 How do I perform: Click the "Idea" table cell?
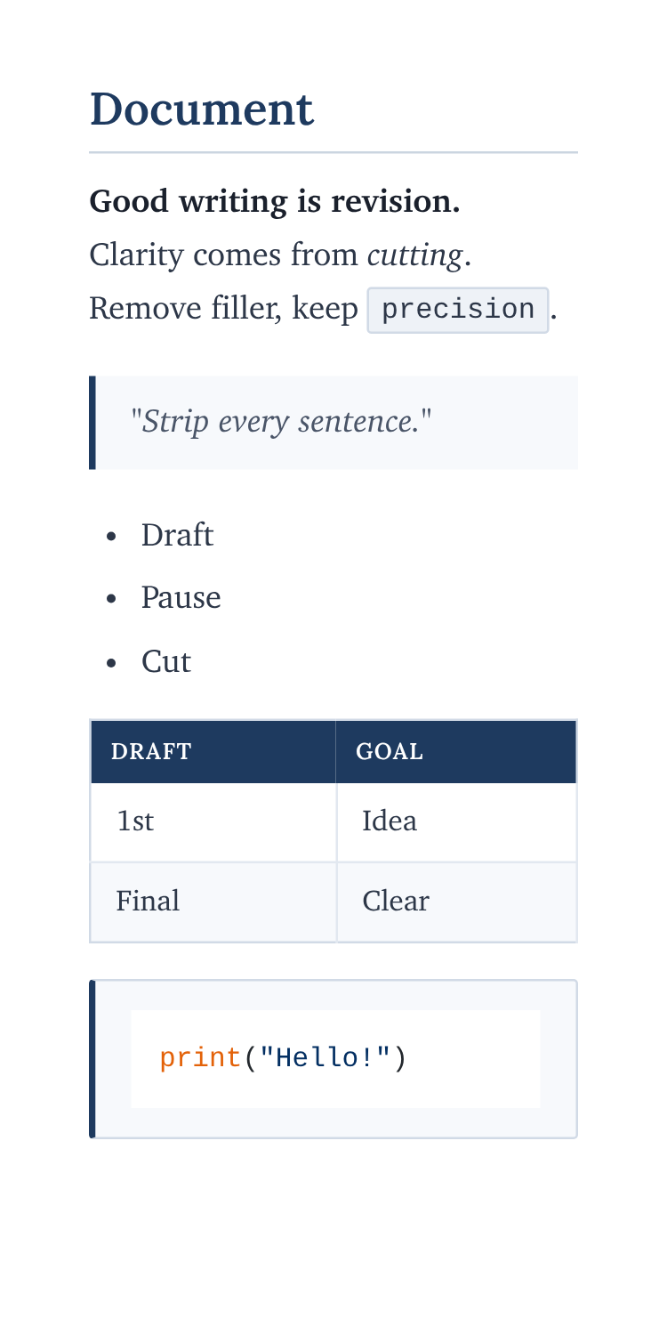point(390,821)
